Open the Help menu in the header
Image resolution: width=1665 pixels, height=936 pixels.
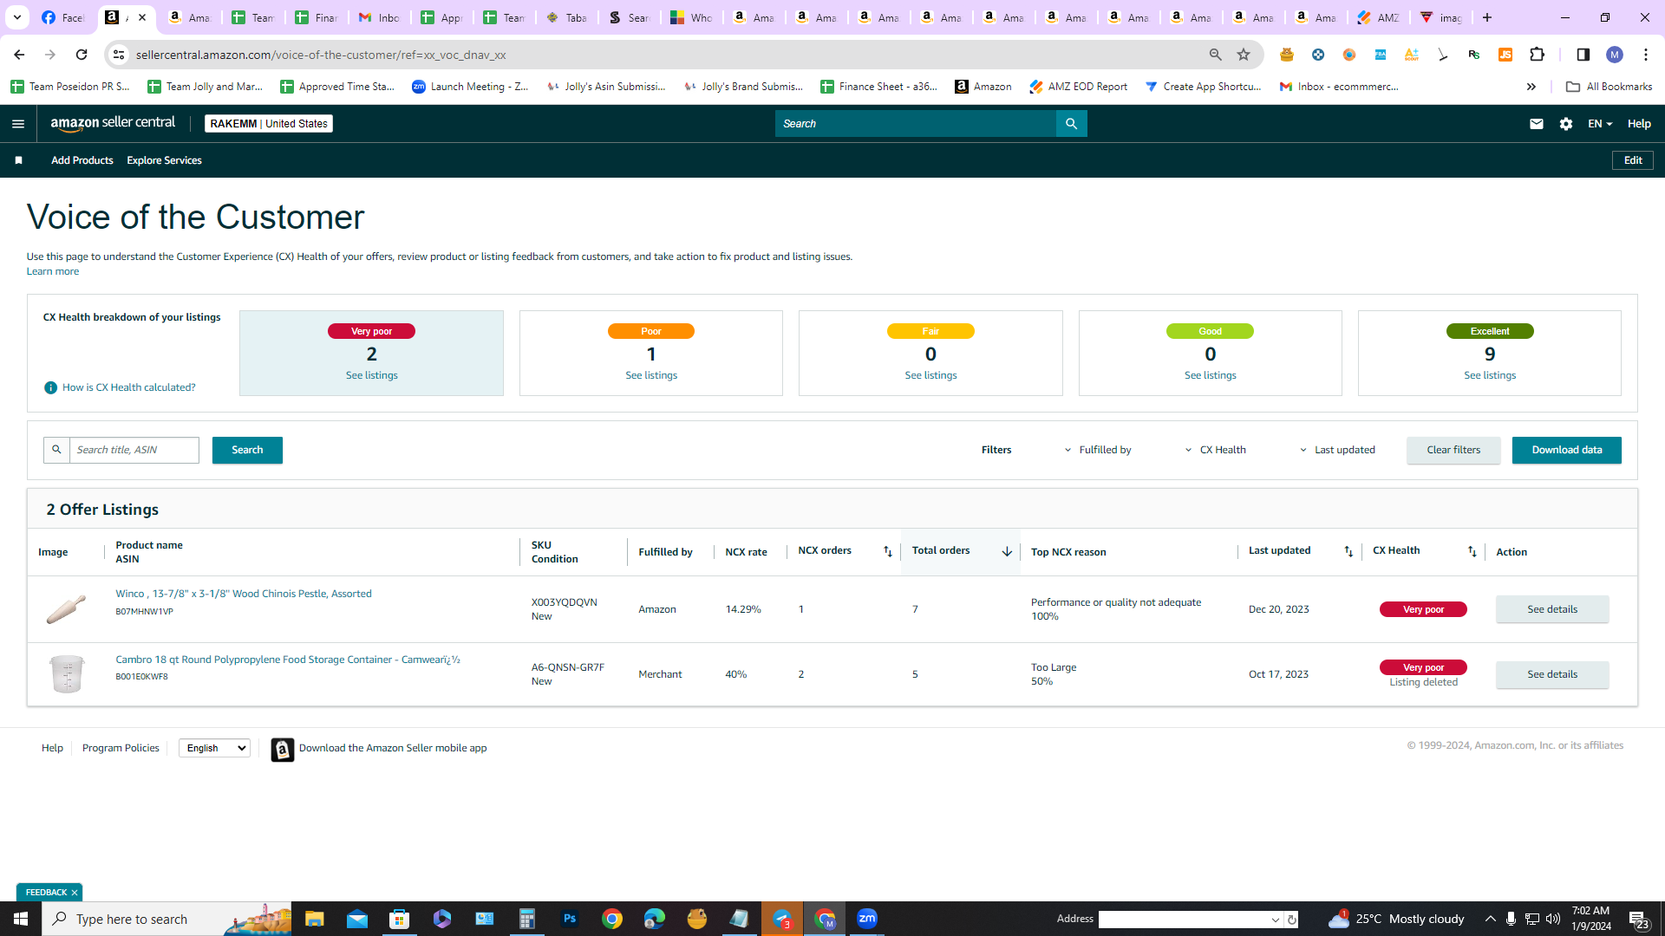(1639, 124)
